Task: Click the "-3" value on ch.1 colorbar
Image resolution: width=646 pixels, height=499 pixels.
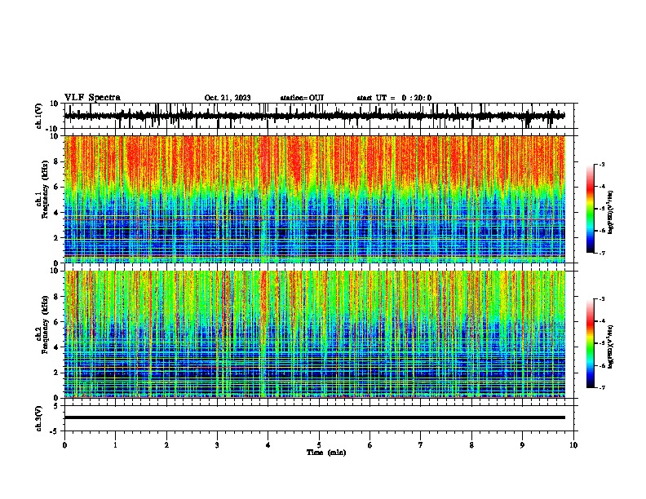Action: [601, 165]
